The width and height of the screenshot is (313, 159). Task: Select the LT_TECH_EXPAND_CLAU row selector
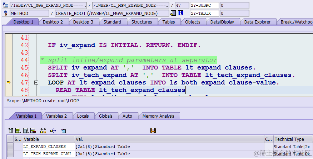coord(10,154)
